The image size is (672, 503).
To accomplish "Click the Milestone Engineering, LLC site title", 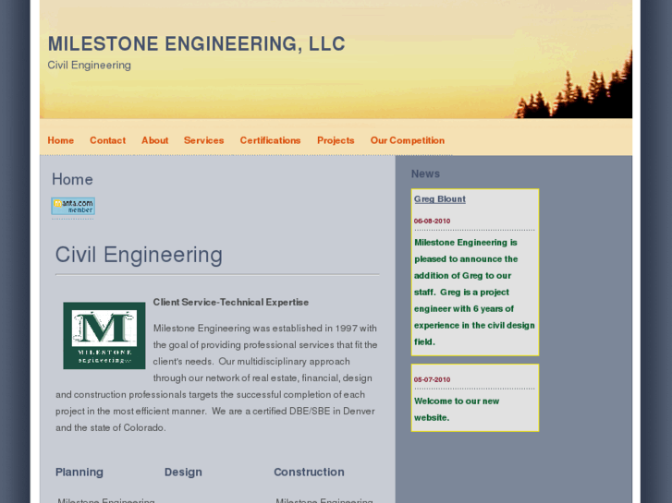I will (196, 44).
